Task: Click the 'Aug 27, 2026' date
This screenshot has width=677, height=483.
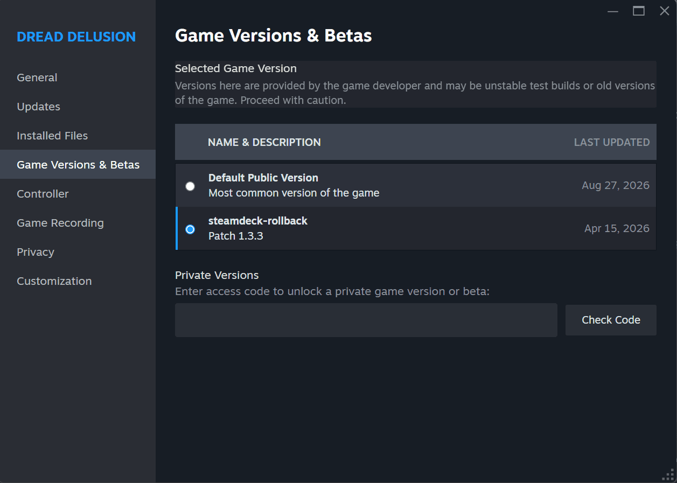Action: 616,186
